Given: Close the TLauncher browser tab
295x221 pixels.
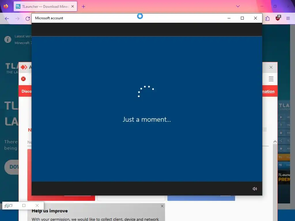Looking at the screenshot, I should [73, 6].
